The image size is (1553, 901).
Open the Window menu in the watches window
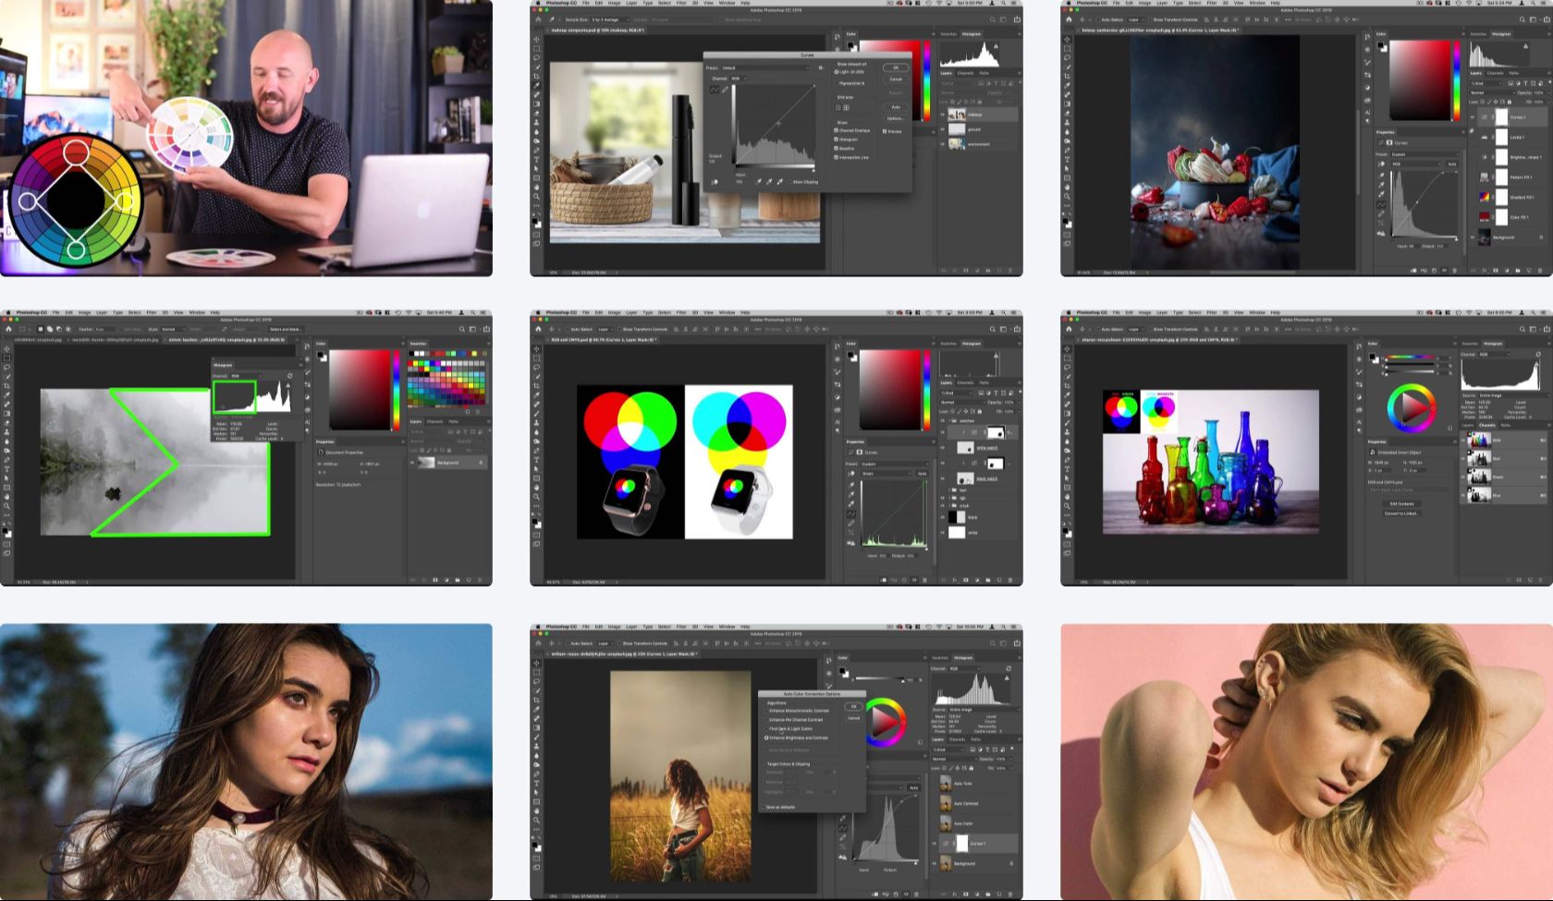coord(728,313)
